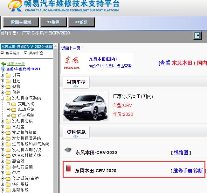207x193 pixels.
Task: Expand the 发动机总成 folder node
Action: (x=2, y=121)
